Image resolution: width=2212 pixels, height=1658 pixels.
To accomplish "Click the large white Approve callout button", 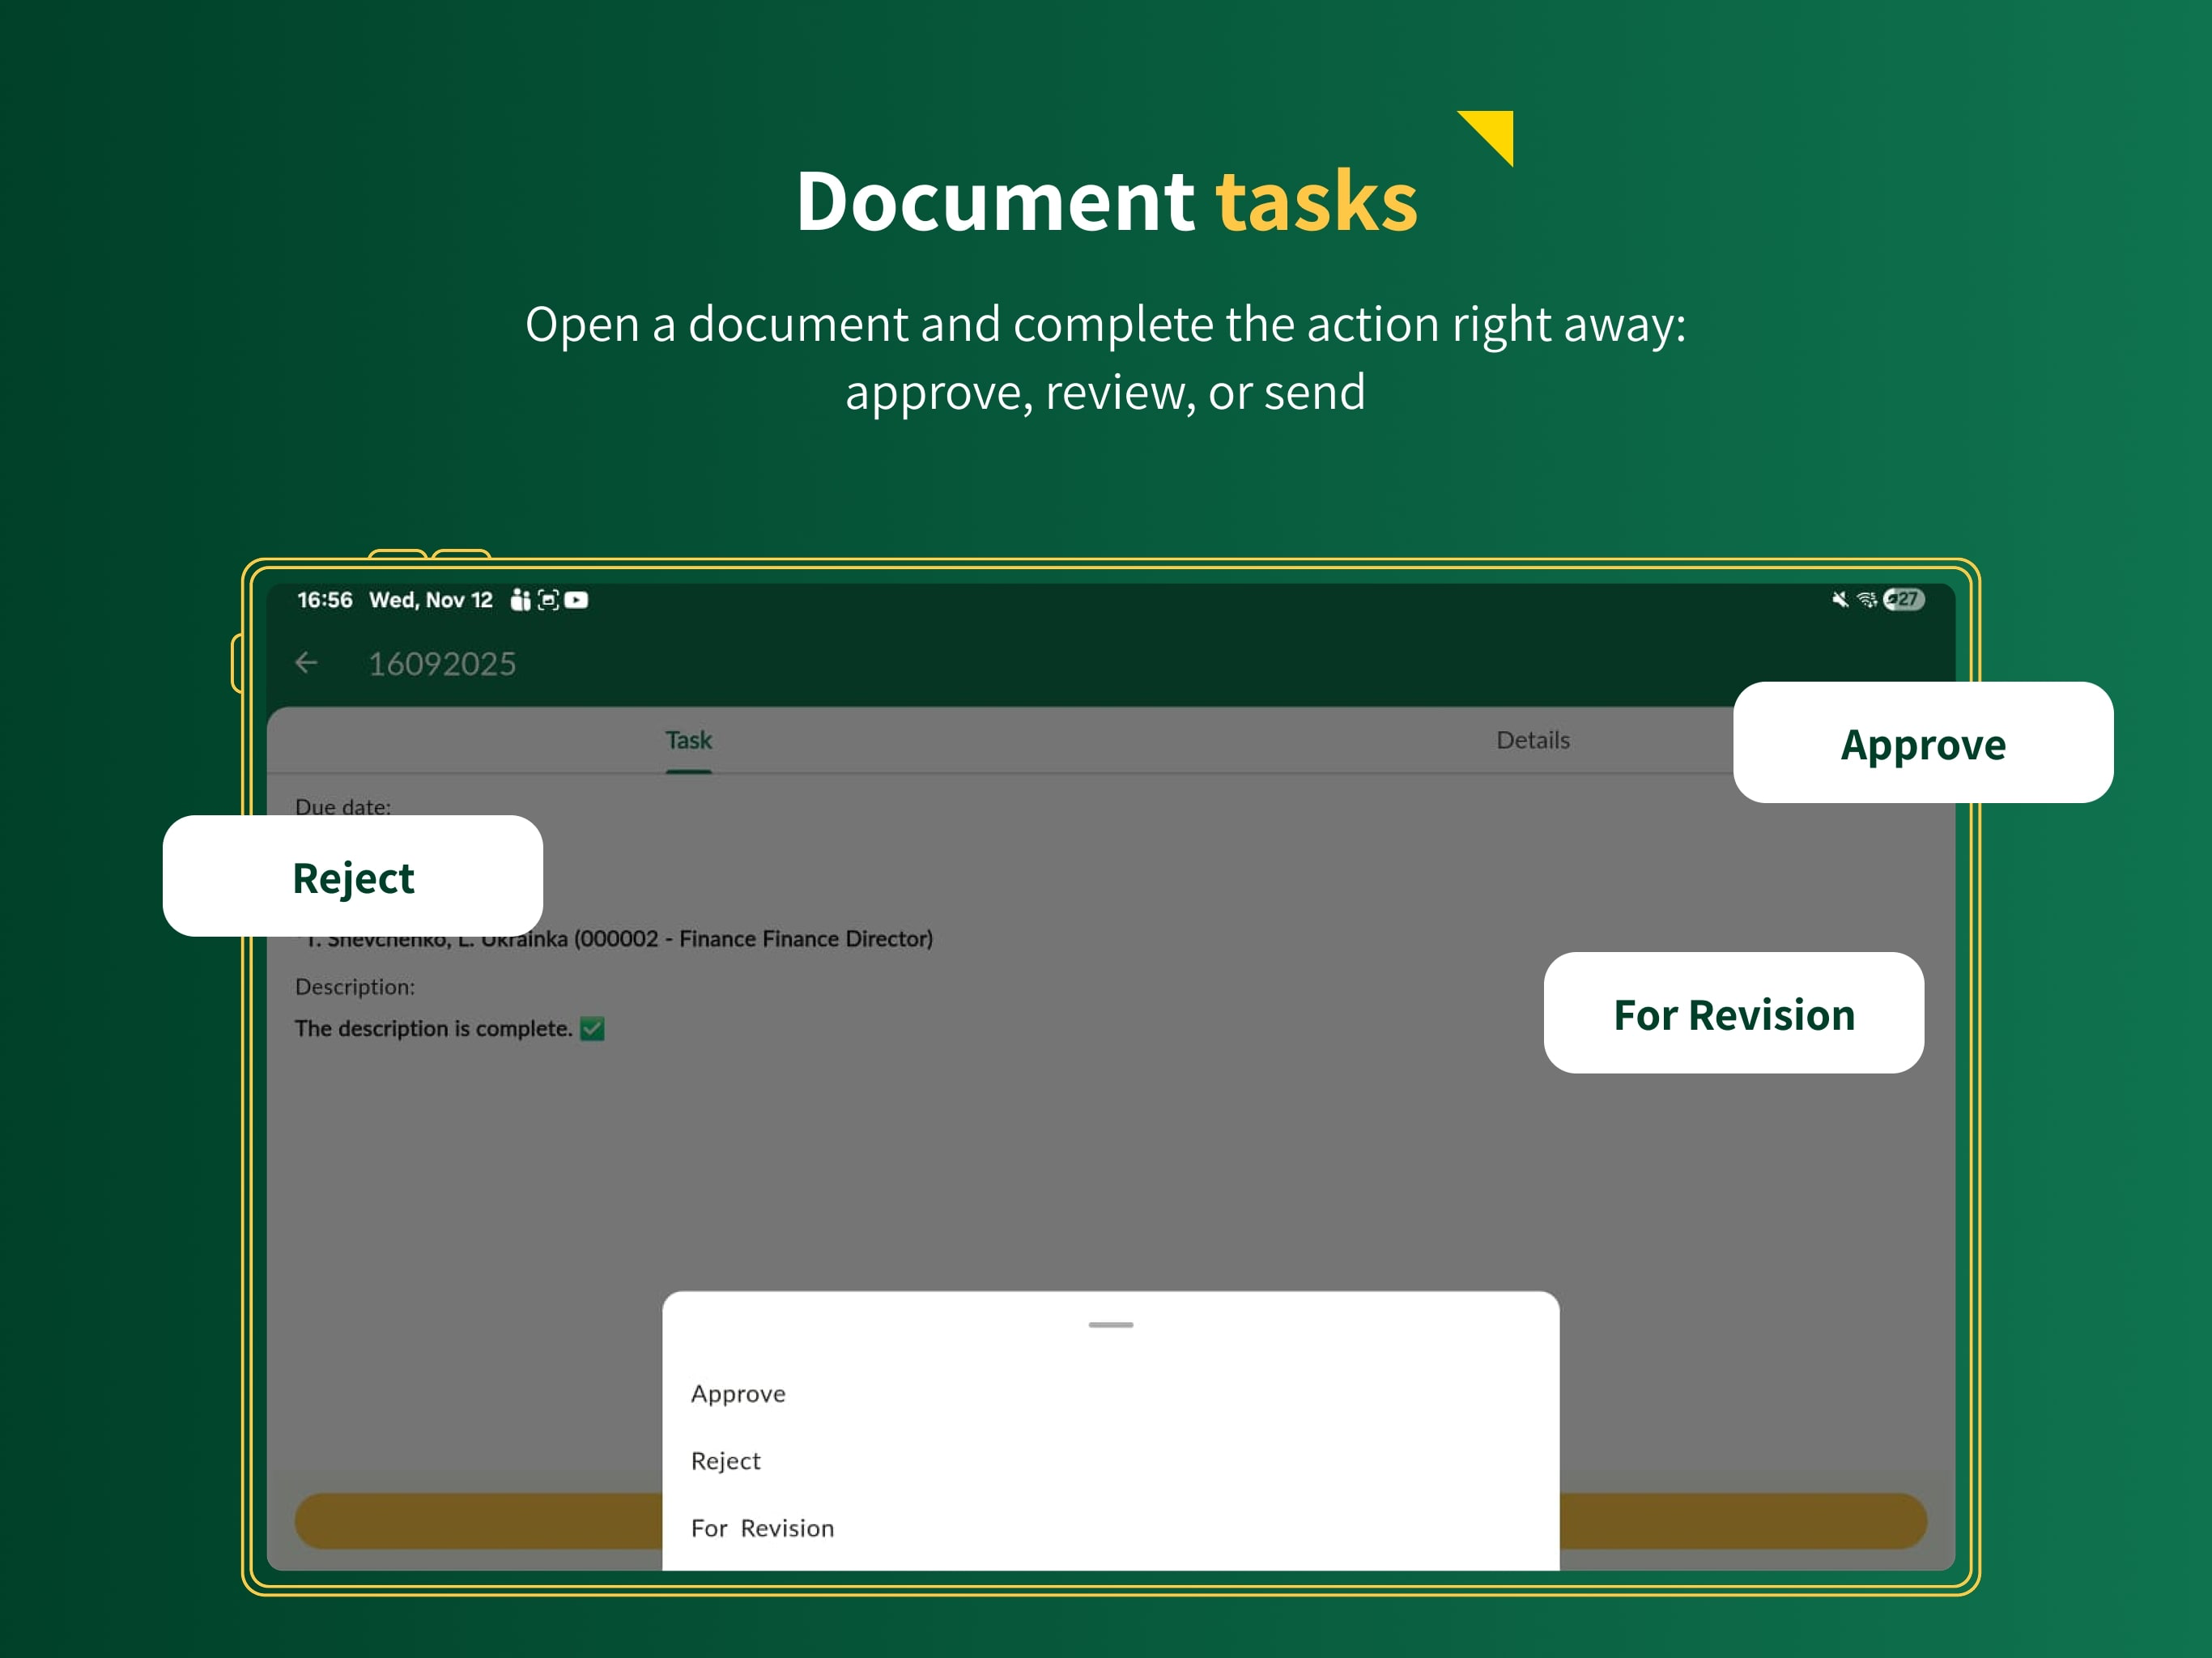I will 1922,742.
